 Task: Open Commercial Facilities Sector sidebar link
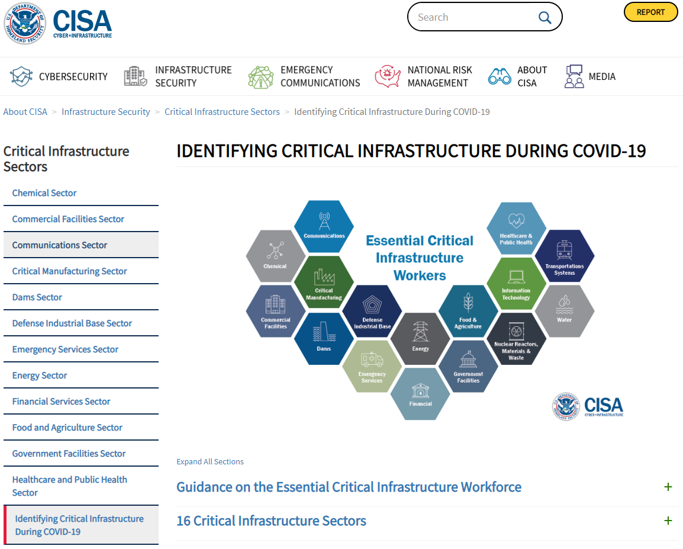(x=68, y=219)
